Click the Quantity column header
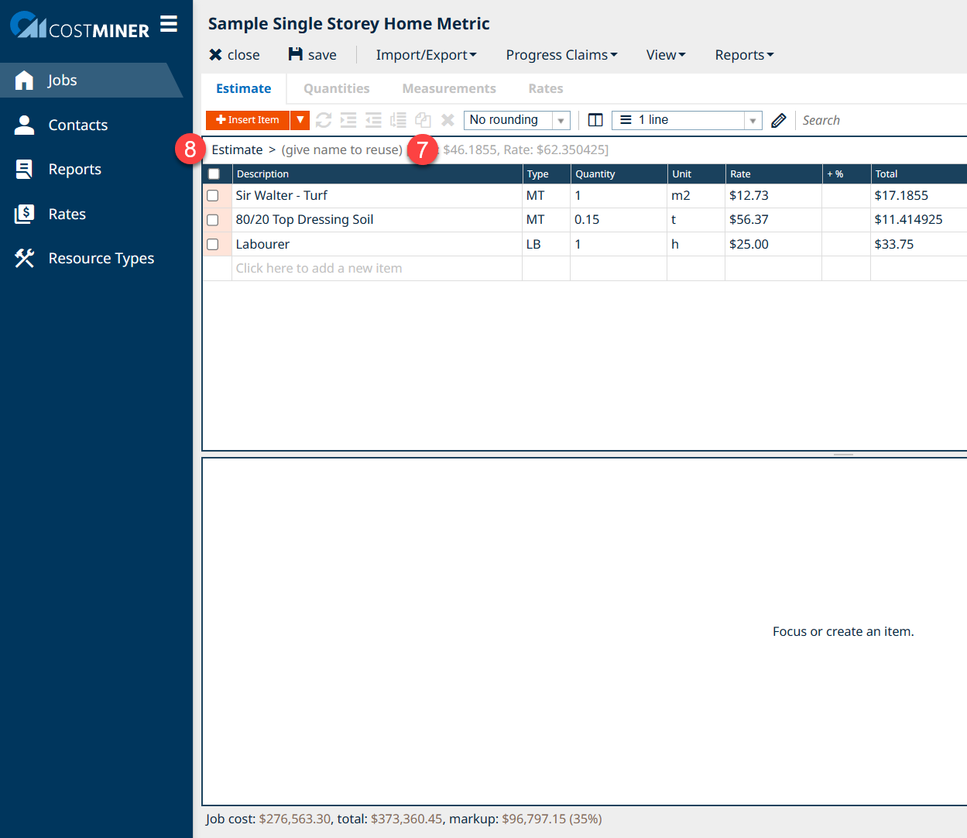967x838 pixels. pyautogui.click(x=619, y=174)
